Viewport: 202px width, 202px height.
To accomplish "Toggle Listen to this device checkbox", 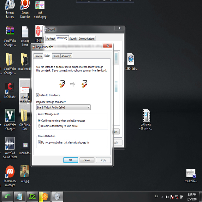I will point(37,95).
